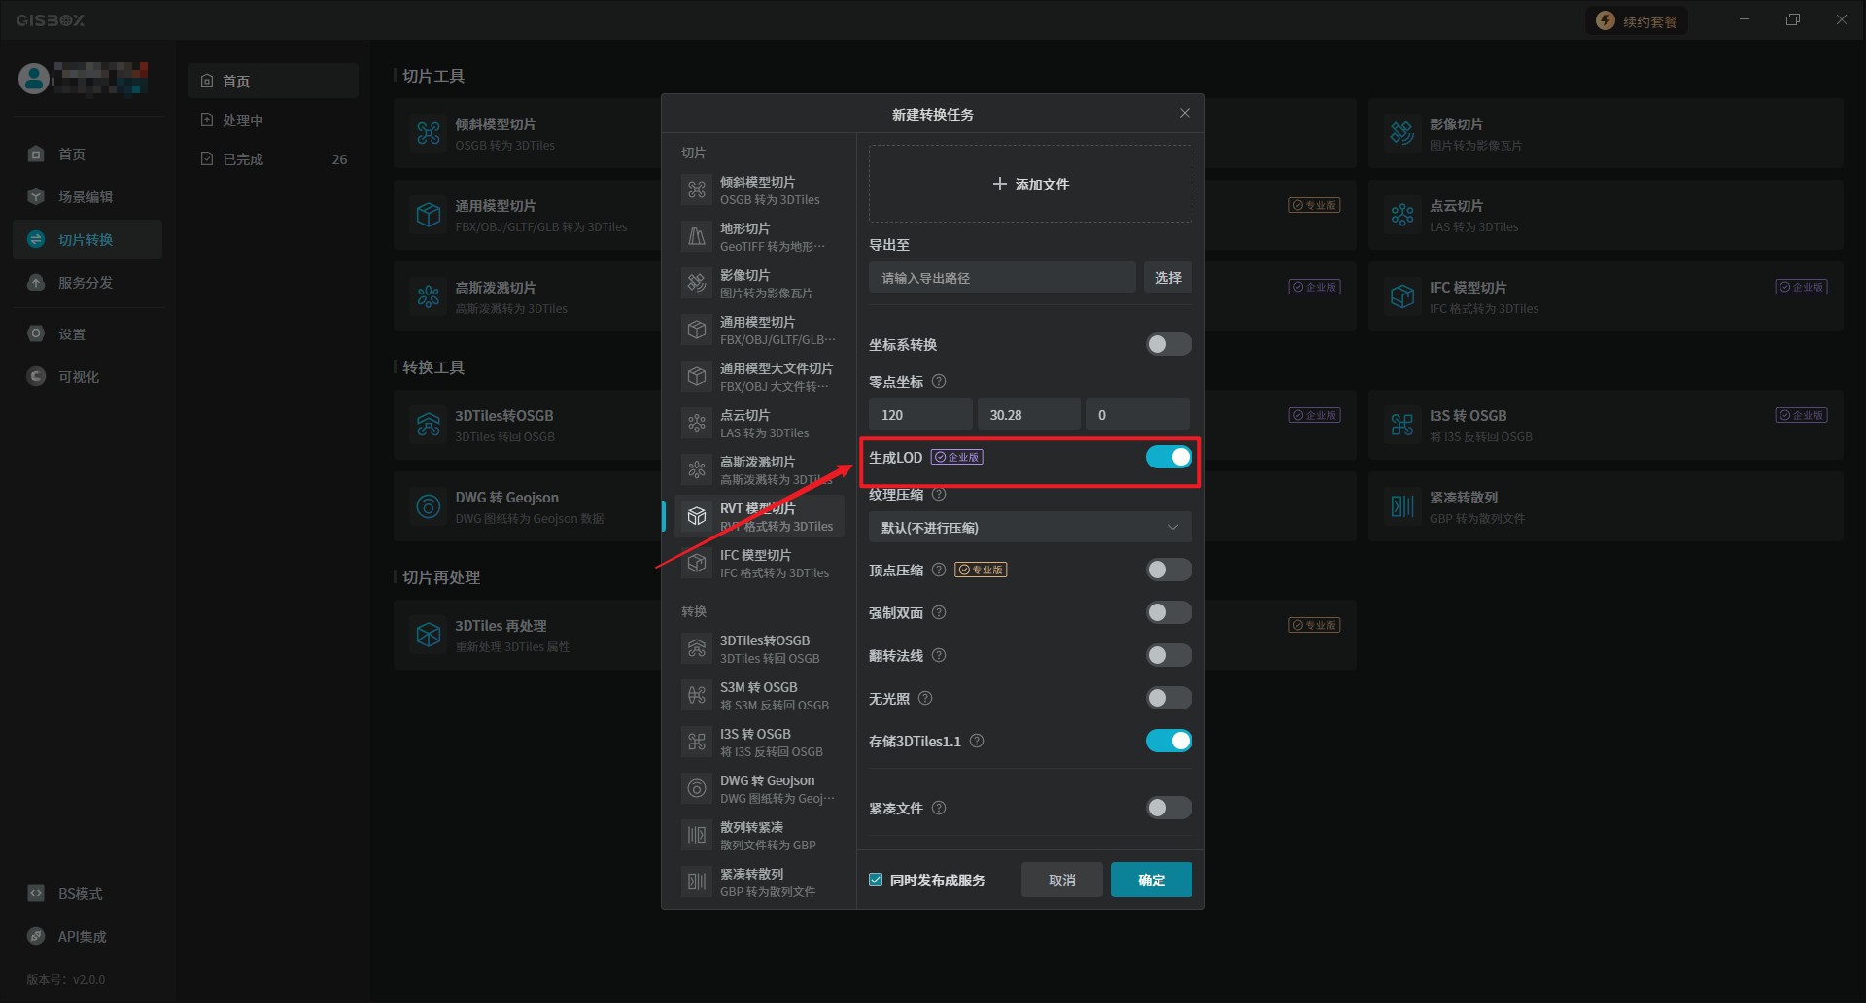Disable the 存储3DTiles1.1 toggle

(1167, 741)
